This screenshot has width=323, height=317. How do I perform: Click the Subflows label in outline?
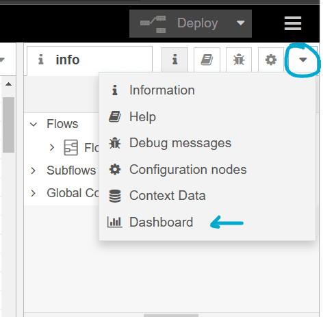71,170
